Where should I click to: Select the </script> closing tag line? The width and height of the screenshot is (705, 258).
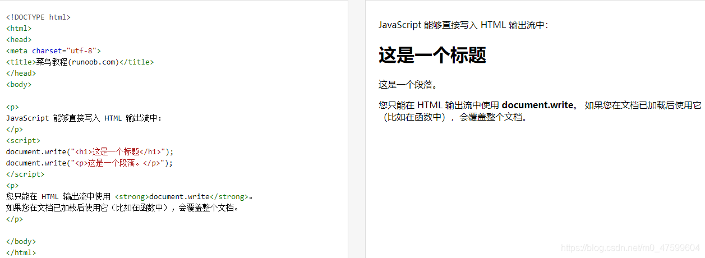tap(25, 174)
